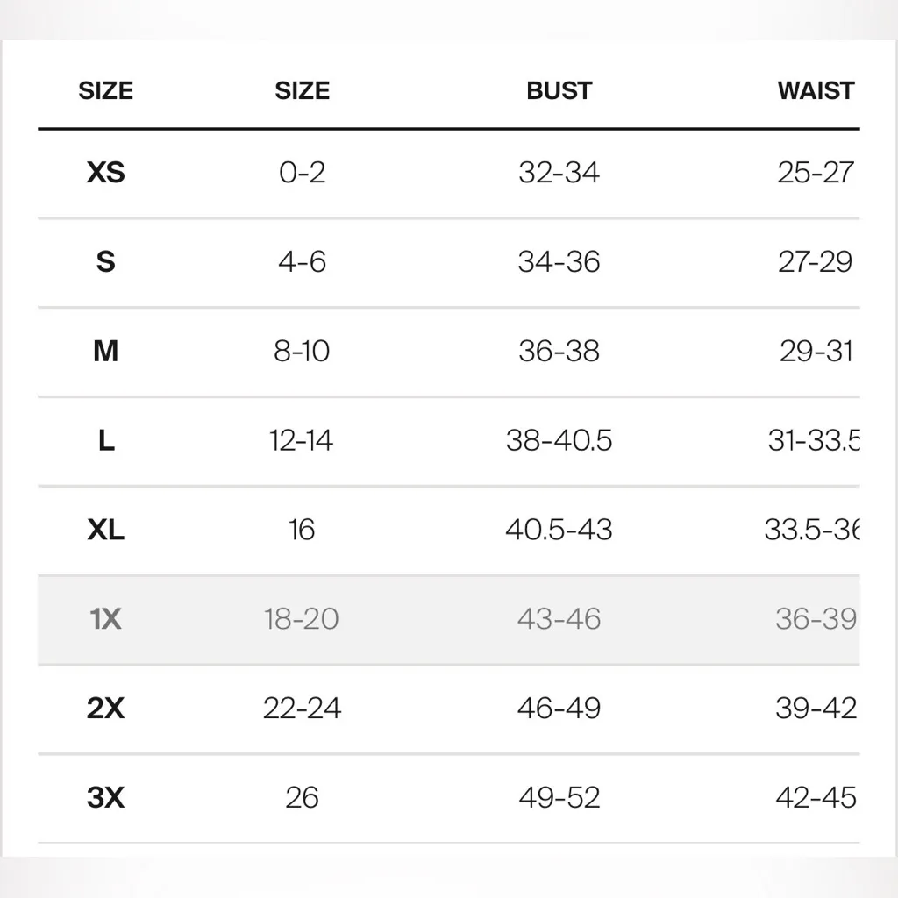Select waist measurement 39-42

click(x=816, y=709)
